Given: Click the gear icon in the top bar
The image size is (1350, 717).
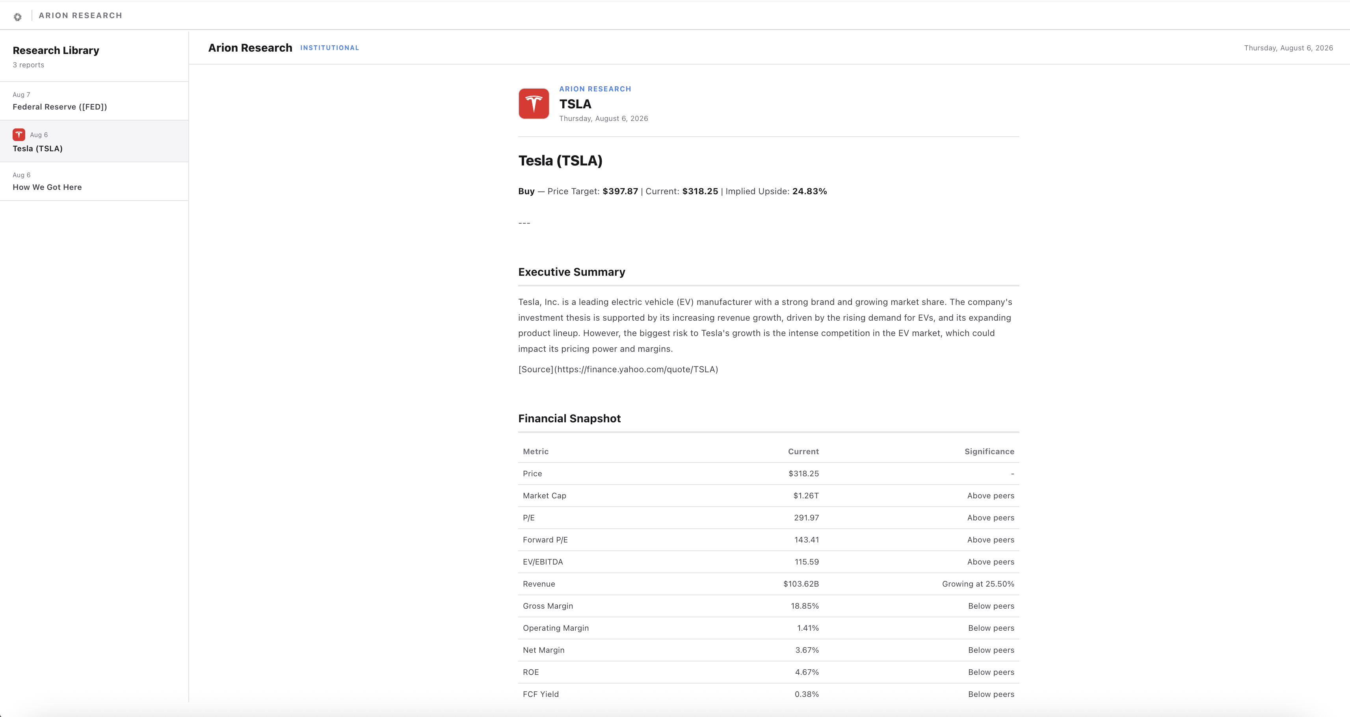Looking at the screenshot, I should click(x=18, y=17).
